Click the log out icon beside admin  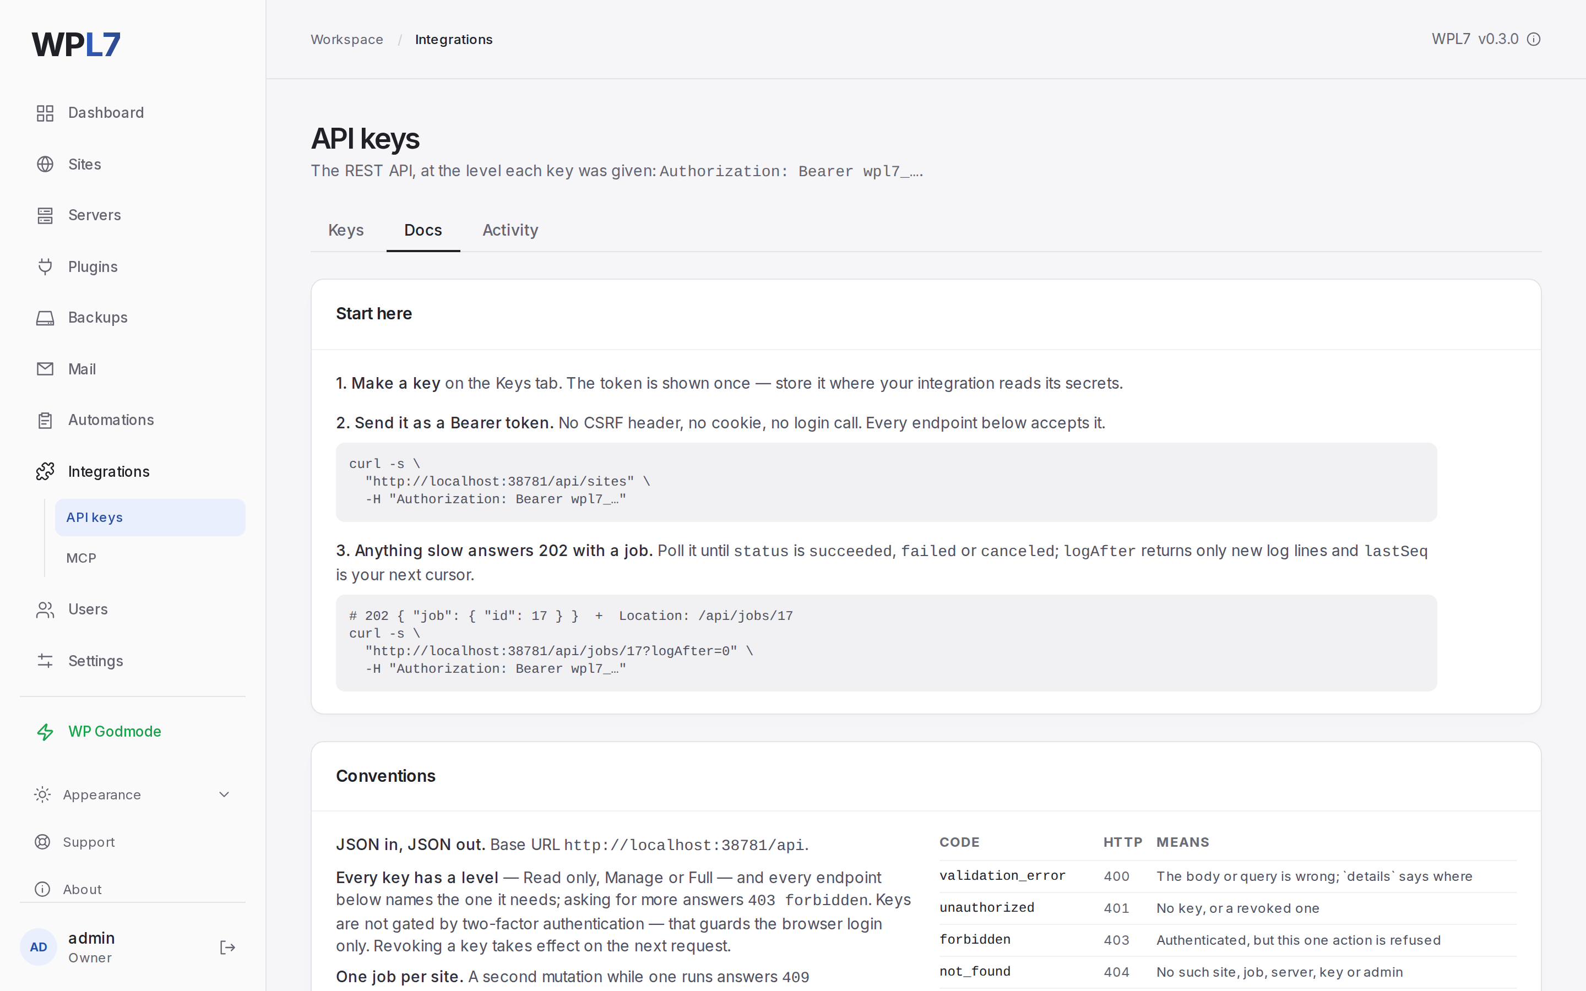(227, 947)
